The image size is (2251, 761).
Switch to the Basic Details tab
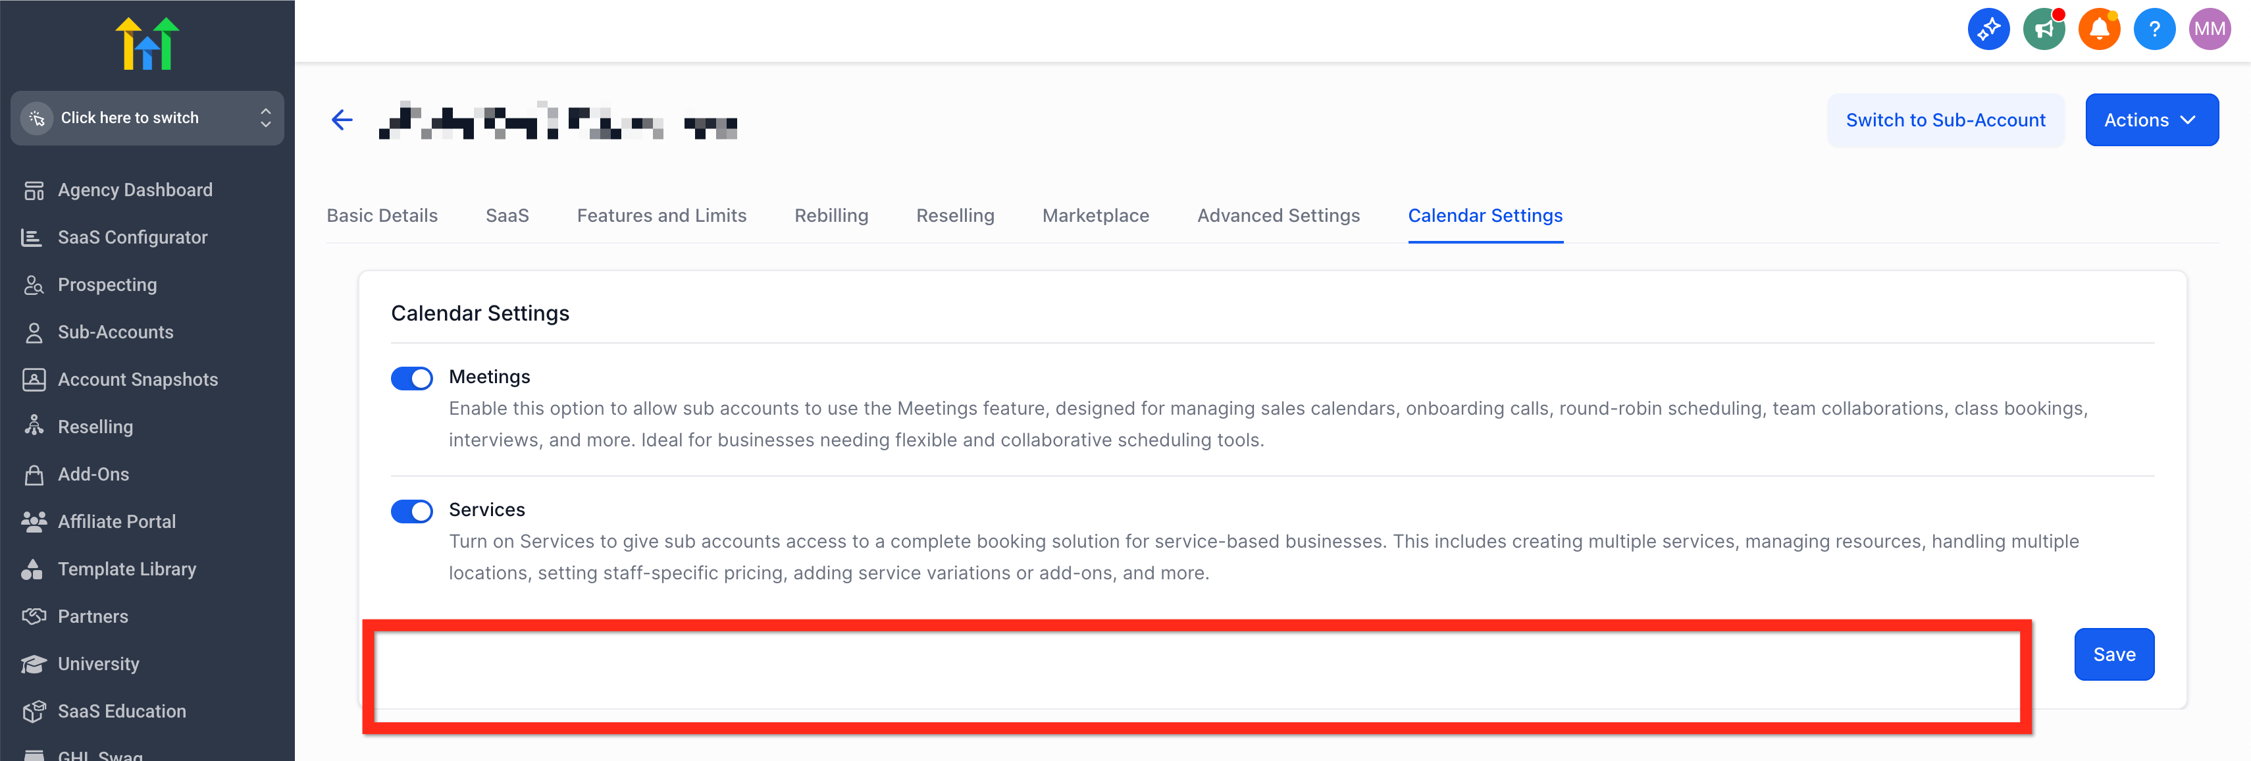[x=382, y=215]
